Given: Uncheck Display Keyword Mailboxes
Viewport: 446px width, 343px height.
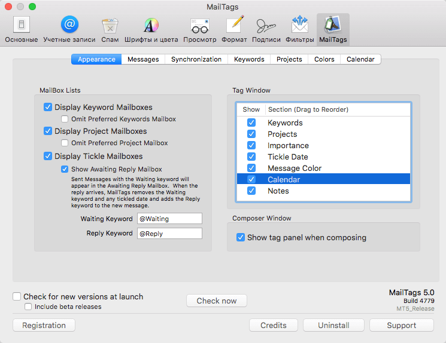Looking at the screenshot, I should [48, 107].
